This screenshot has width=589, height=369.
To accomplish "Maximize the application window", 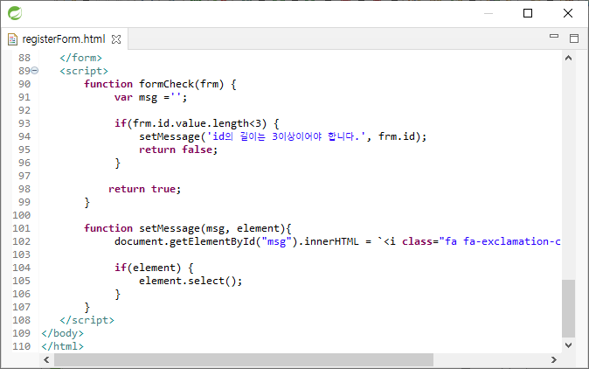I will coord(528,13).
